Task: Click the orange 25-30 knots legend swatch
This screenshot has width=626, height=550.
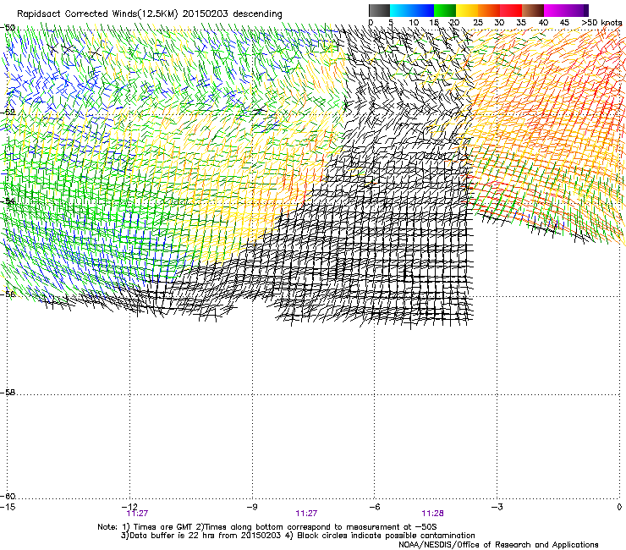Action: (x=489, y=10)
